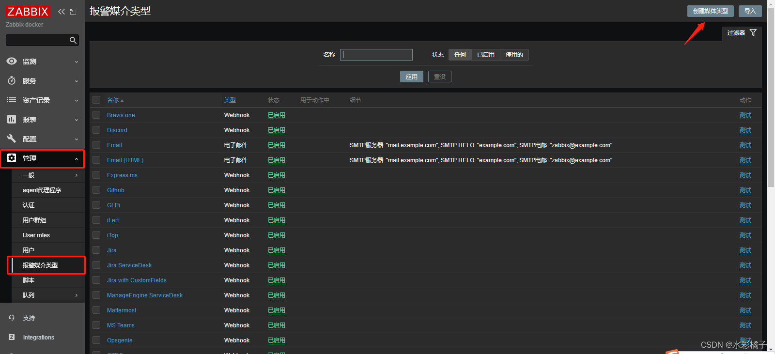Open the 过滤器 filter tab
This screenshot has width=775, height=354.
742,33
